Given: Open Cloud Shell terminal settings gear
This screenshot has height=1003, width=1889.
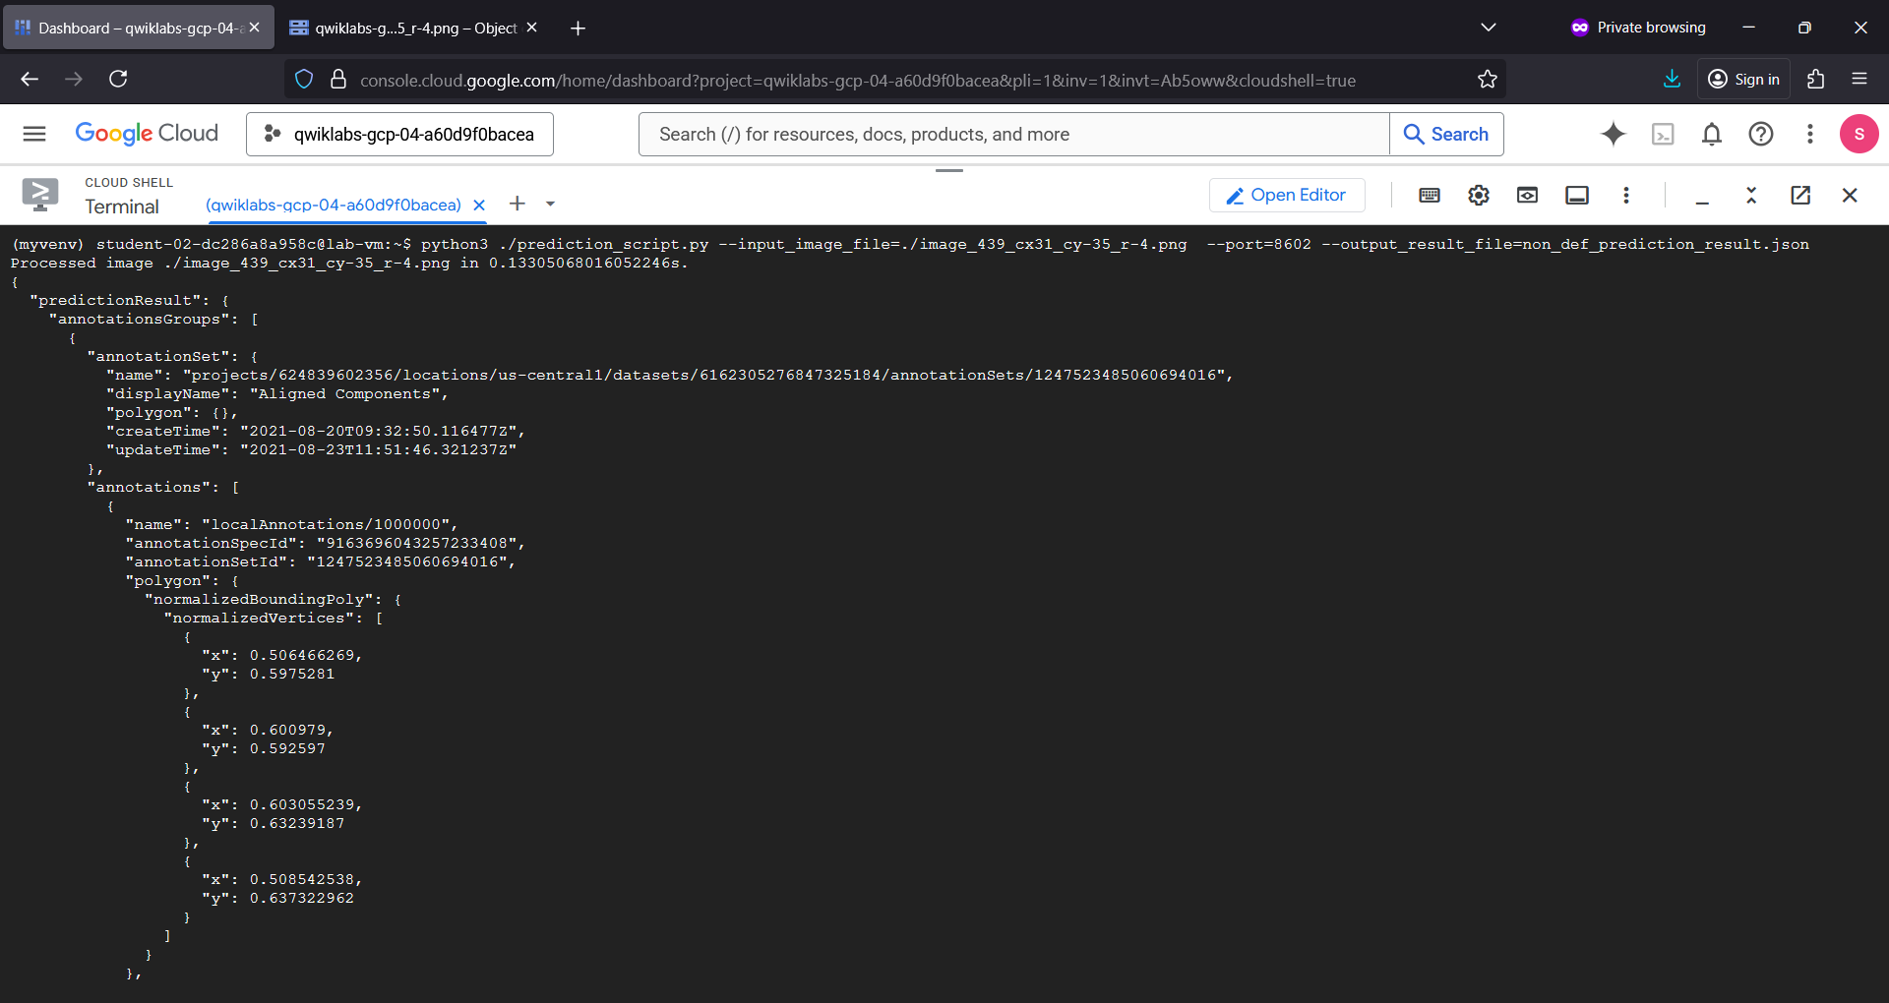Looking at the screenshot, I should click(x=1479, y=195).
